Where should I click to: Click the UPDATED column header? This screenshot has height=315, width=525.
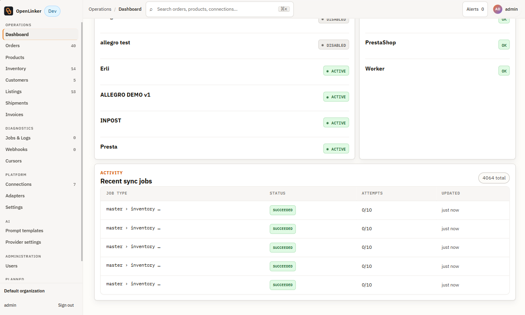[451, 193]
